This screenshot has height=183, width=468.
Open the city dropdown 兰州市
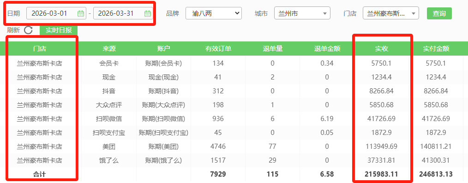click(x=302, y=13)
